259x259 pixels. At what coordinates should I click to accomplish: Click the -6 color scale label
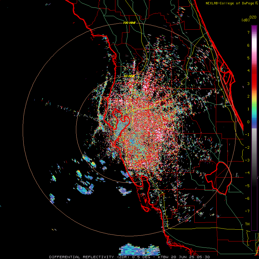click(247, 199)
